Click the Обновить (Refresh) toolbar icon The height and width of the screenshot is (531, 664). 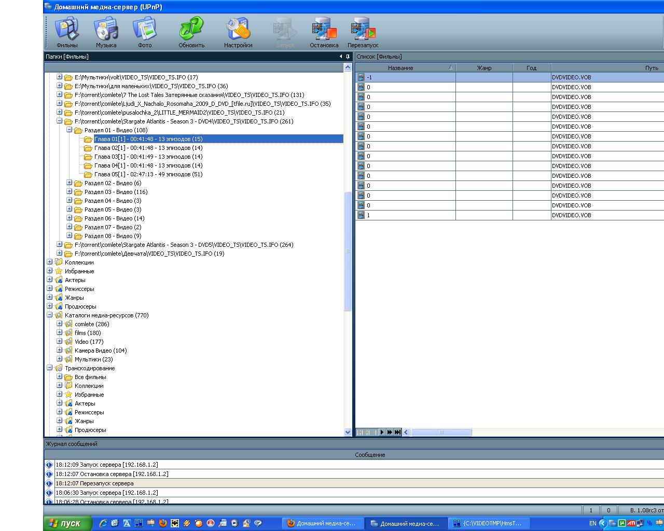(x=191, y=32)
